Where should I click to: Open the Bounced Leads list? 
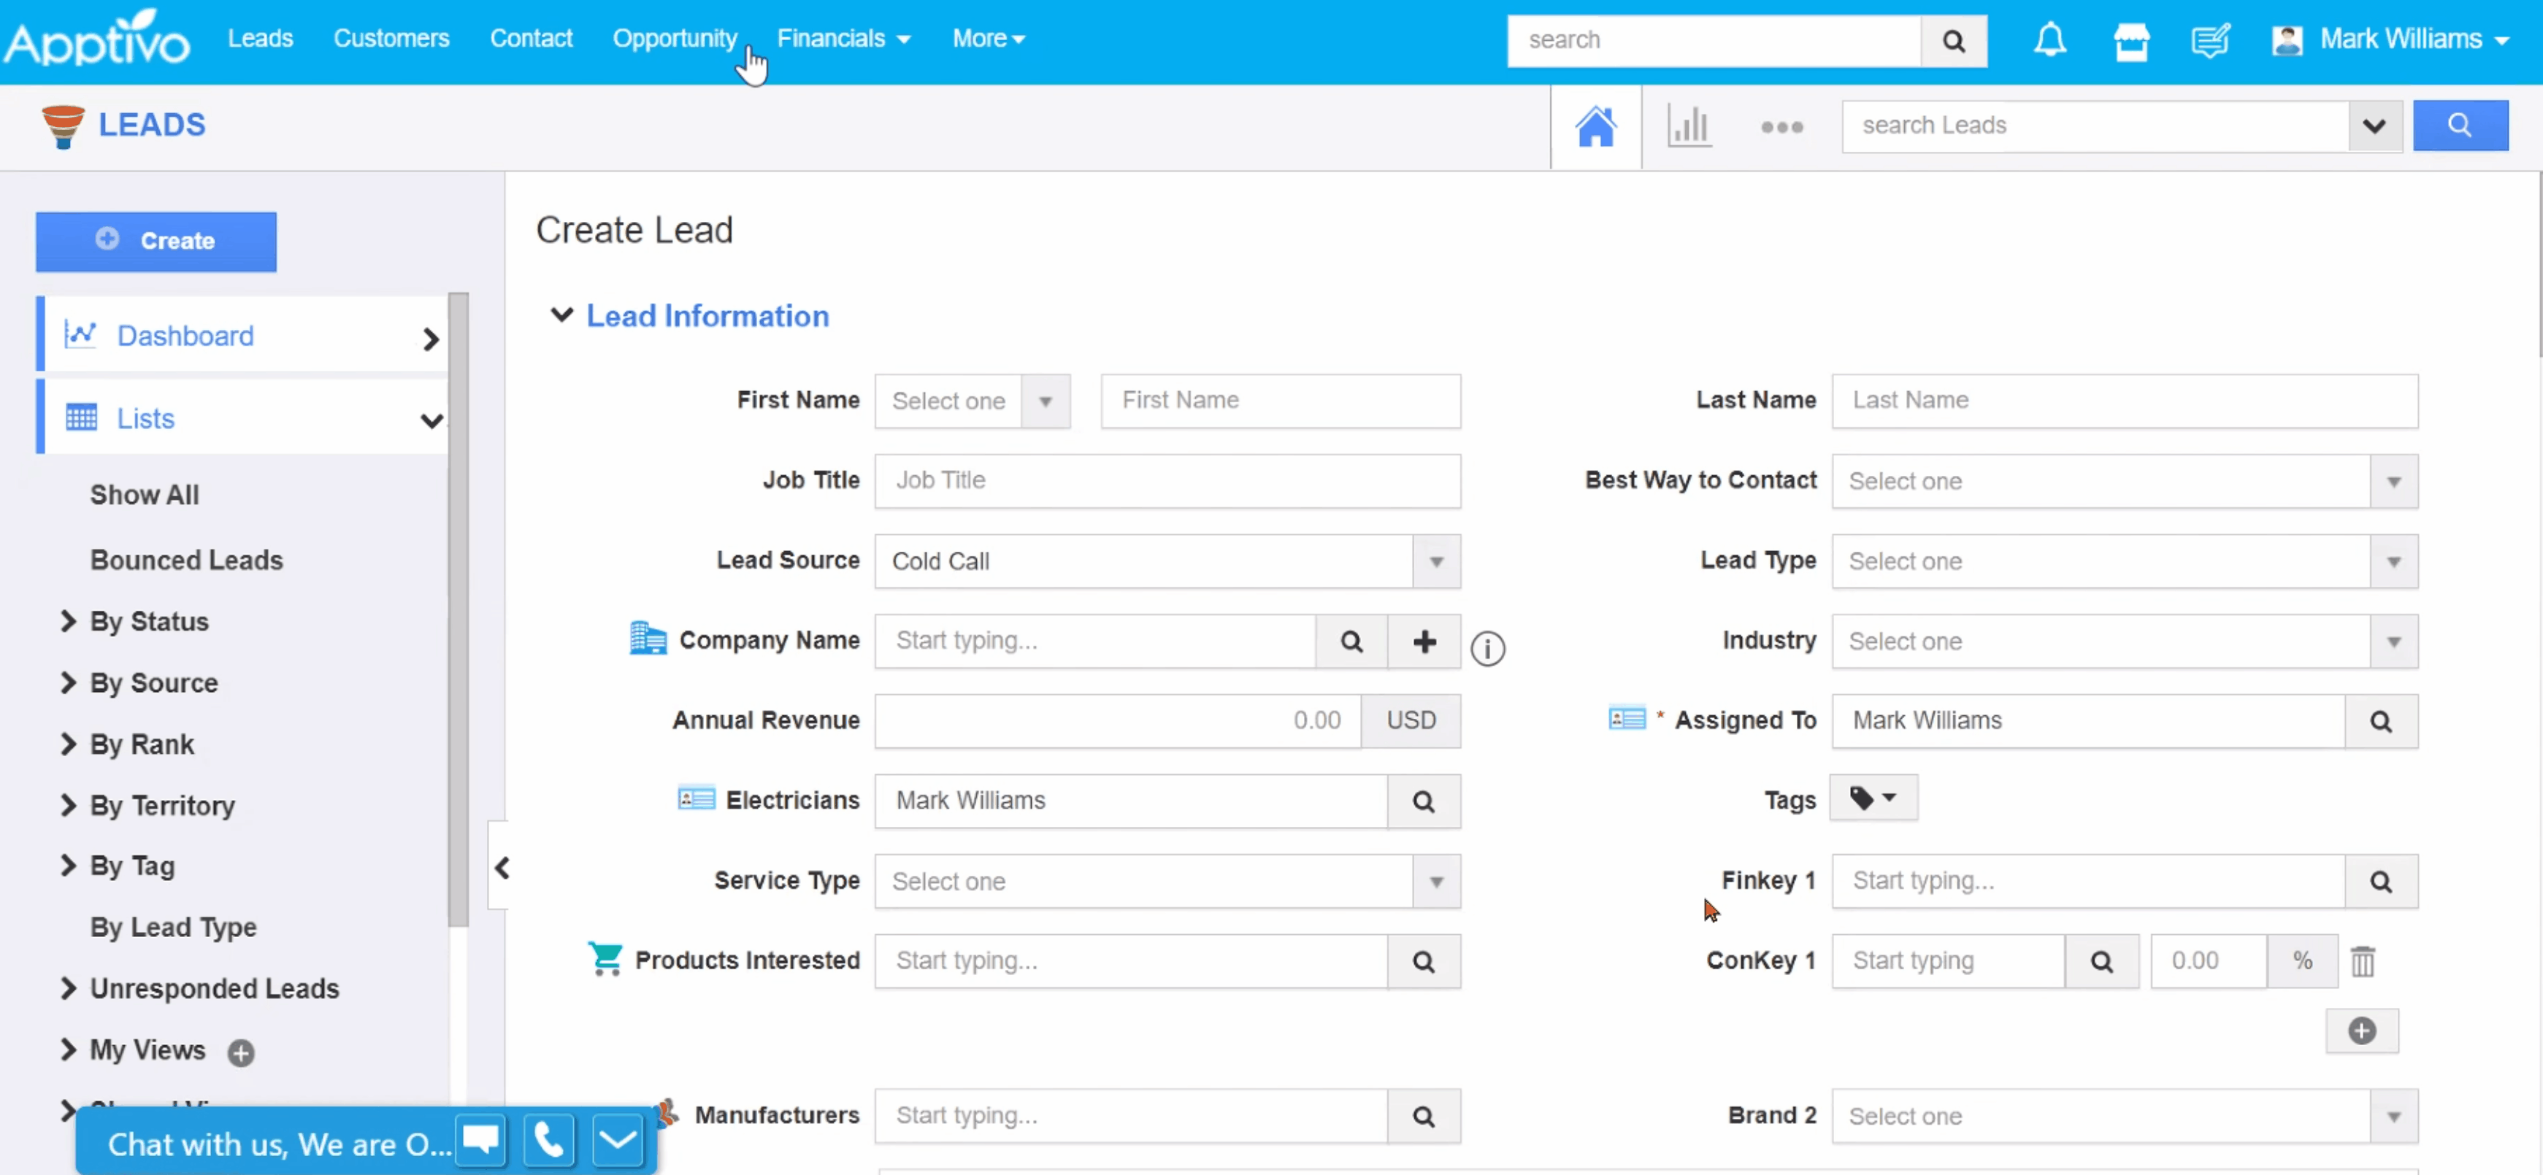pos(187,559)
